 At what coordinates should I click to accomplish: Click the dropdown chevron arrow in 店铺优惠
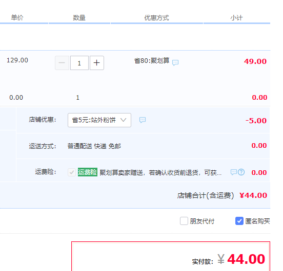123,120
